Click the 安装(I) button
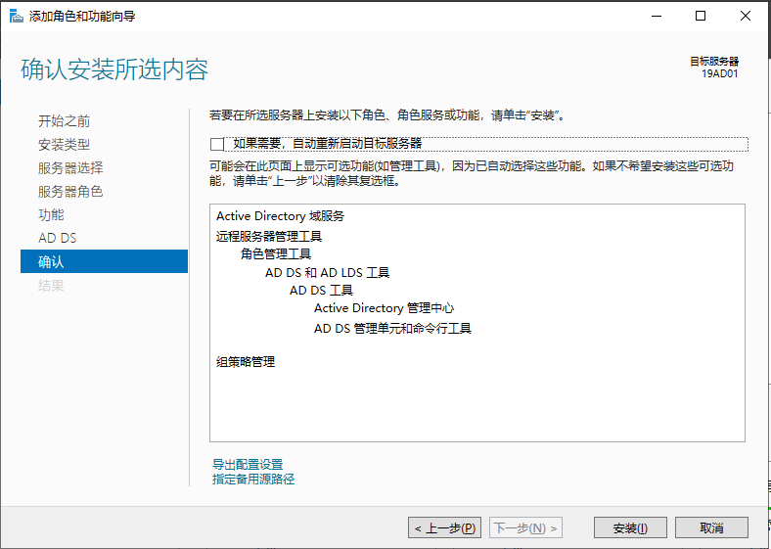 (630, 527)
